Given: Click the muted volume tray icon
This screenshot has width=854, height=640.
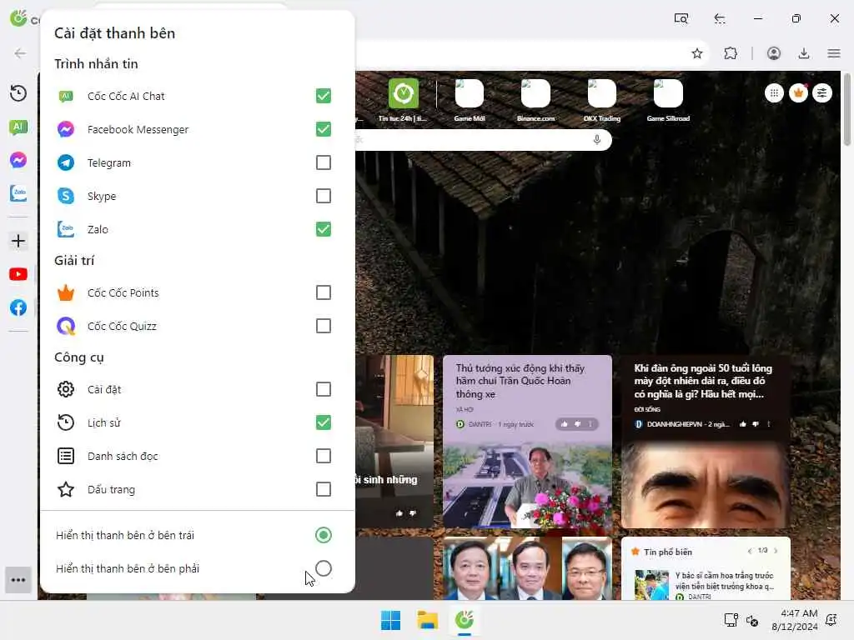Looking at the screenshot, I should pyautogui.click(x=752, y=620).
